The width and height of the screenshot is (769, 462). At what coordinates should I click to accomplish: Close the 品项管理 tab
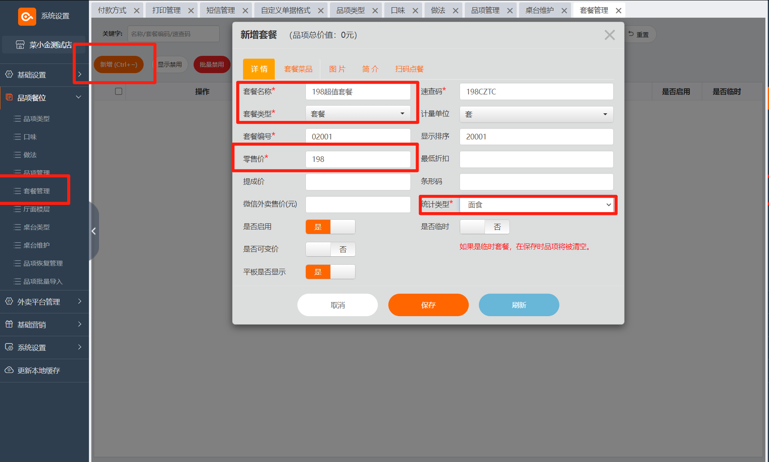[510, 11]
